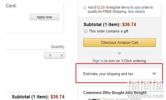Image resolution: width=166 pixels, height=100 pixels.
Task: Click the bottom-left Subtotal (1 item) $36.74 line
Action: click(38, 97)
